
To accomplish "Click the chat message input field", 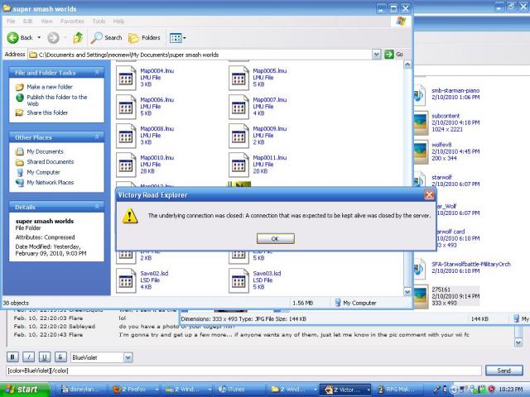I will (x=240, y=371).
